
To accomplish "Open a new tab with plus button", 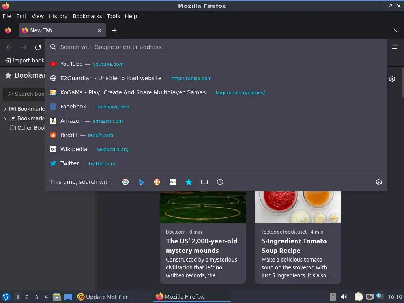I will (x=114, y=31).
